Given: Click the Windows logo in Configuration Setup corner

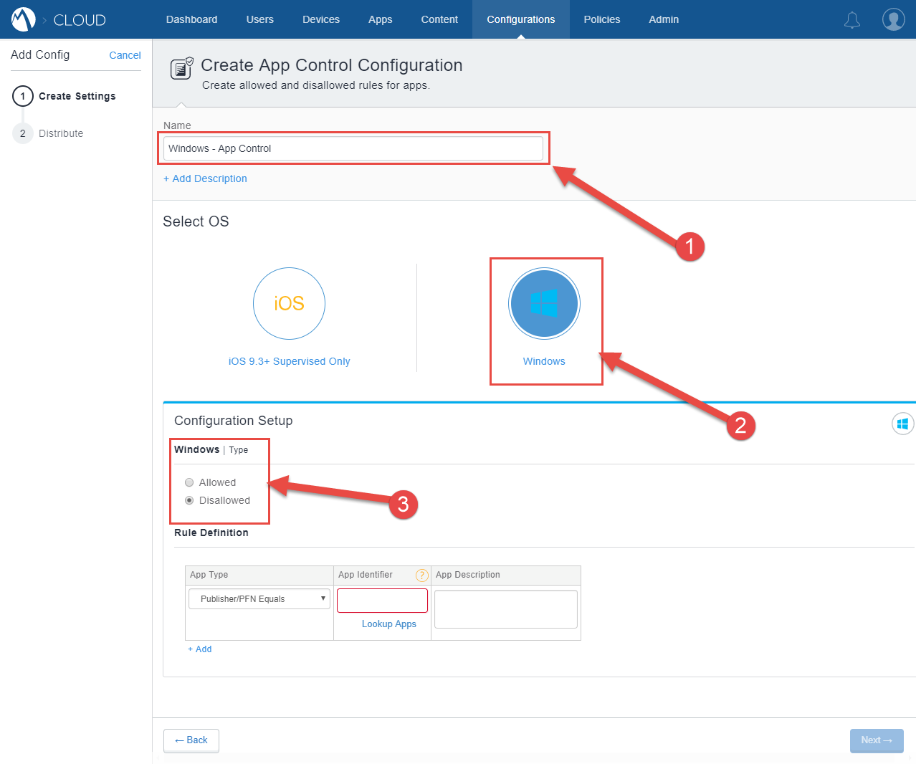Looking at the screenshot, I should pos(902,424).
